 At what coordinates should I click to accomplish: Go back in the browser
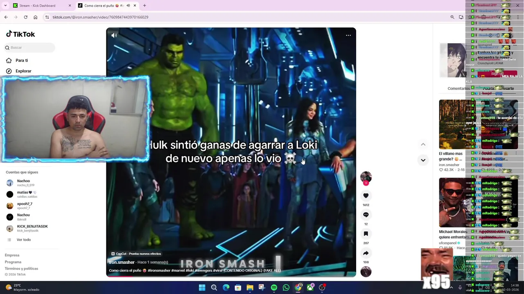click(6, 17)
